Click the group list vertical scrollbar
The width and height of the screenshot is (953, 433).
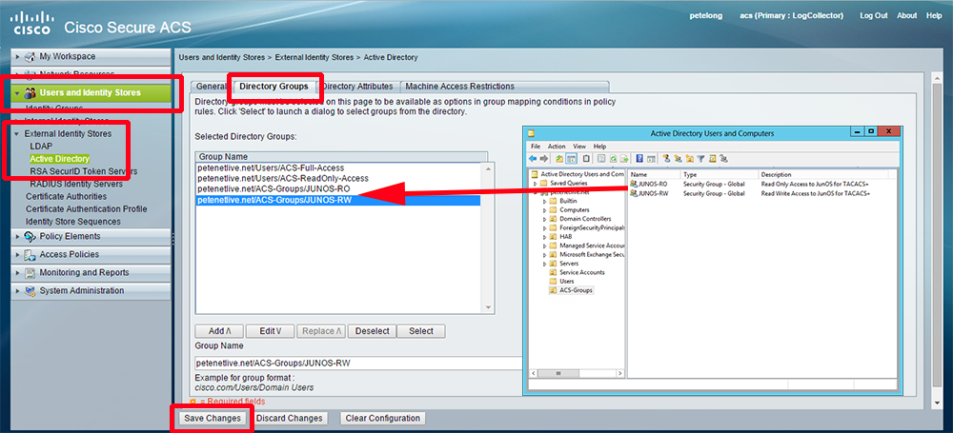click(490, 238)
